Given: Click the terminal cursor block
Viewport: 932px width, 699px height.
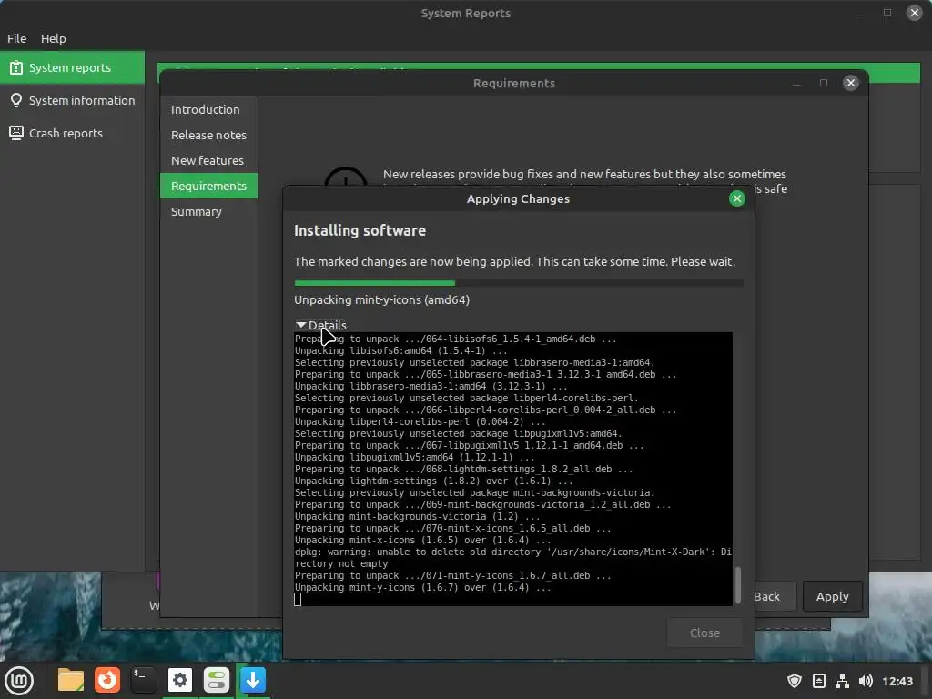Looking at the screenshot, I should click(x=298, y=599).
